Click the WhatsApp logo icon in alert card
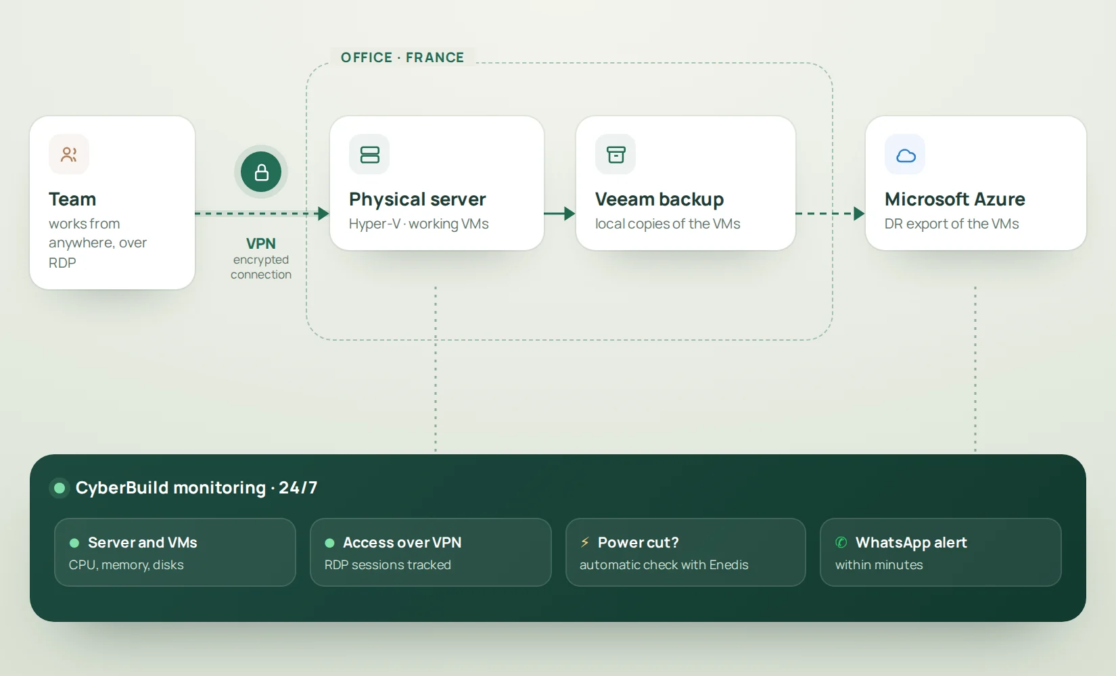 [x=841, y=542]
